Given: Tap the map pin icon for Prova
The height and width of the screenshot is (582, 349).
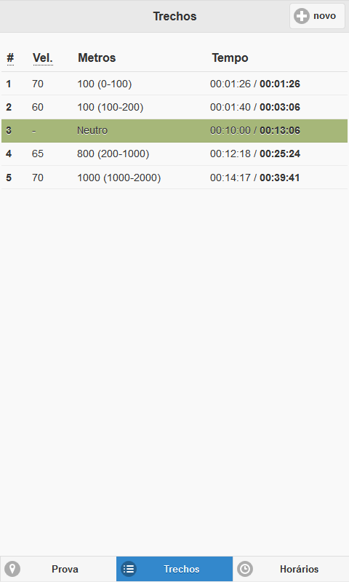Looking at the screenshot, I should point(12,569).
